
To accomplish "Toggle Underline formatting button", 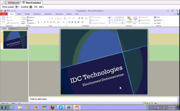I will [45, 22].
